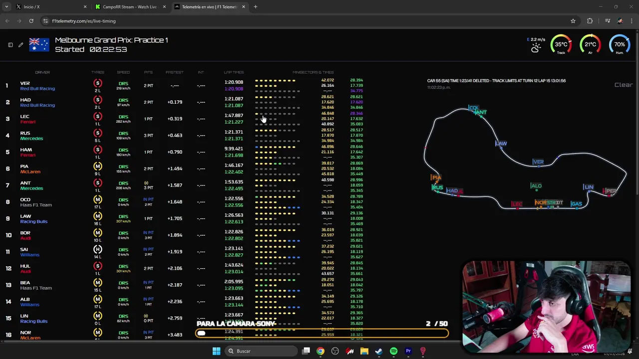
Task: Open OBS Studio from the taskbar
Action: (x=335, y=351)
